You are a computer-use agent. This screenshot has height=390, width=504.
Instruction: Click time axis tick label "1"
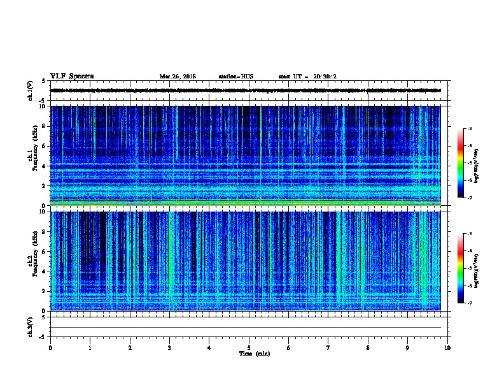90,348
